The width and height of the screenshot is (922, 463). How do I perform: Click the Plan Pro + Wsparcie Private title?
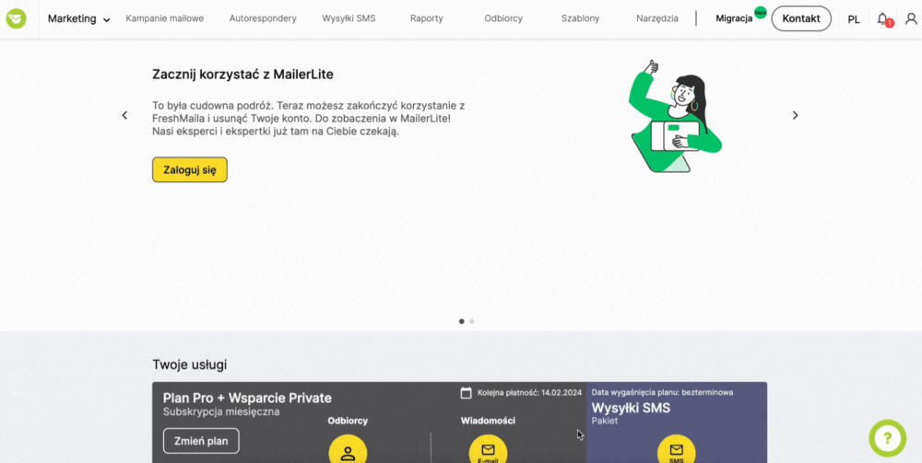[x=247, y=398]
